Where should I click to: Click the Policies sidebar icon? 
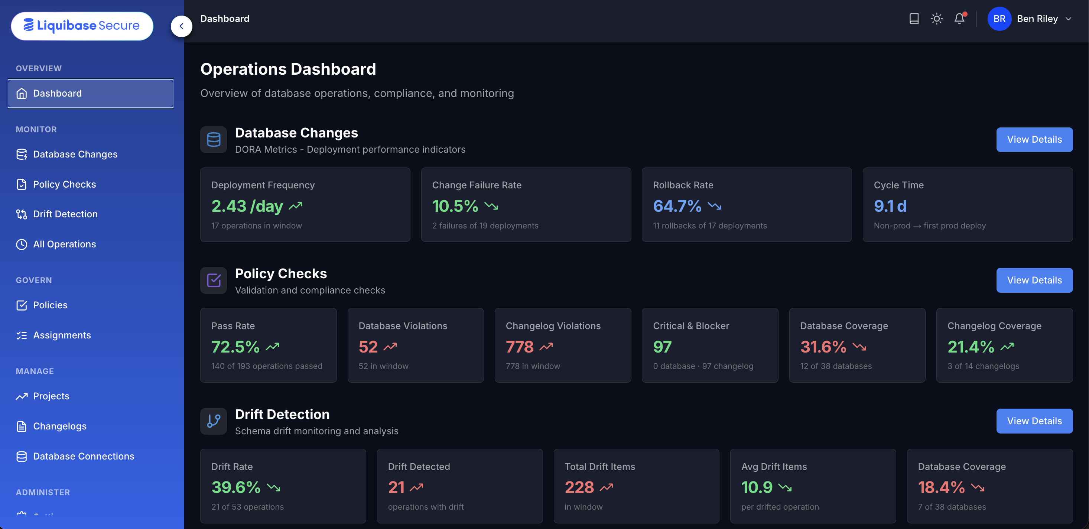(x=22, y=305)
